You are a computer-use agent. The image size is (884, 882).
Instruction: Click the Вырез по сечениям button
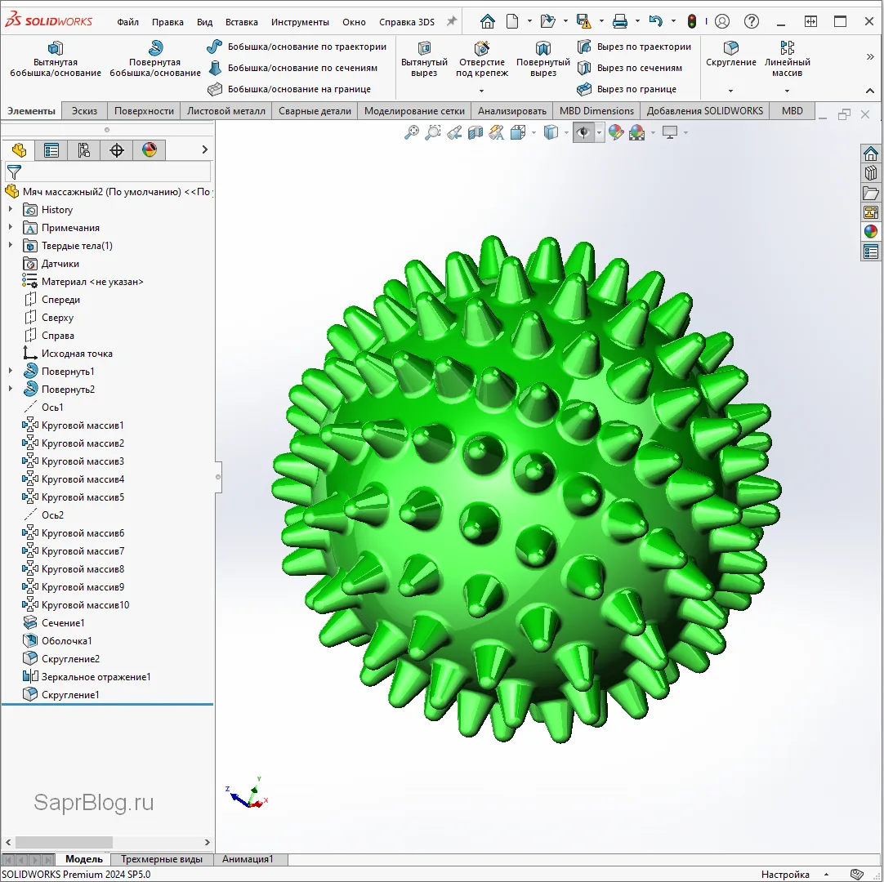click(x=639, y=68)
